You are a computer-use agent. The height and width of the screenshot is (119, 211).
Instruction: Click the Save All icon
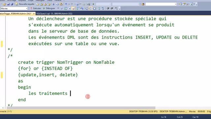[x=12, y=4]
